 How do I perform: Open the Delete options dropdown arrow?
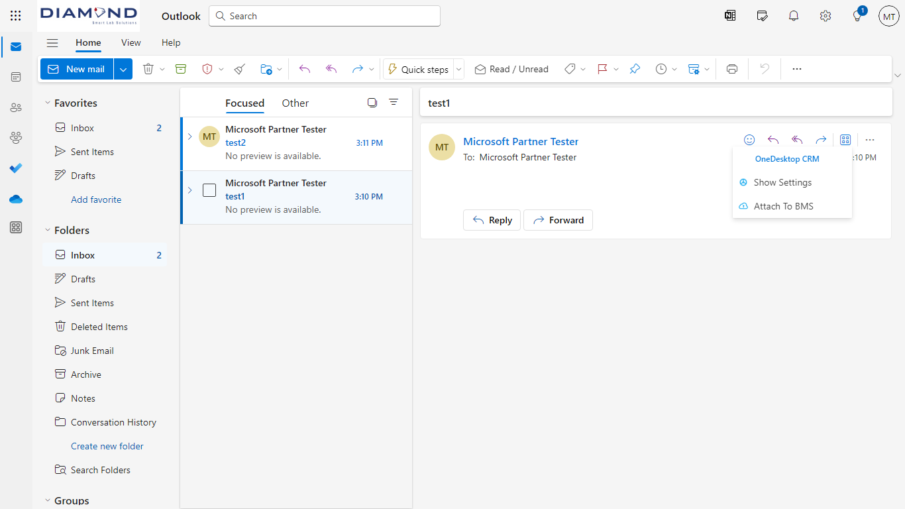pos(162,69)
